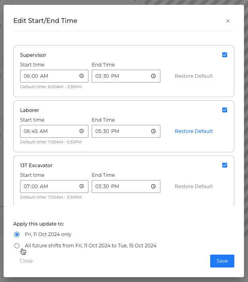This screenshot has height=282, width=248.
Task: Select All future shifts radio option
Action: pyautogui.click(x=17, y=245)
